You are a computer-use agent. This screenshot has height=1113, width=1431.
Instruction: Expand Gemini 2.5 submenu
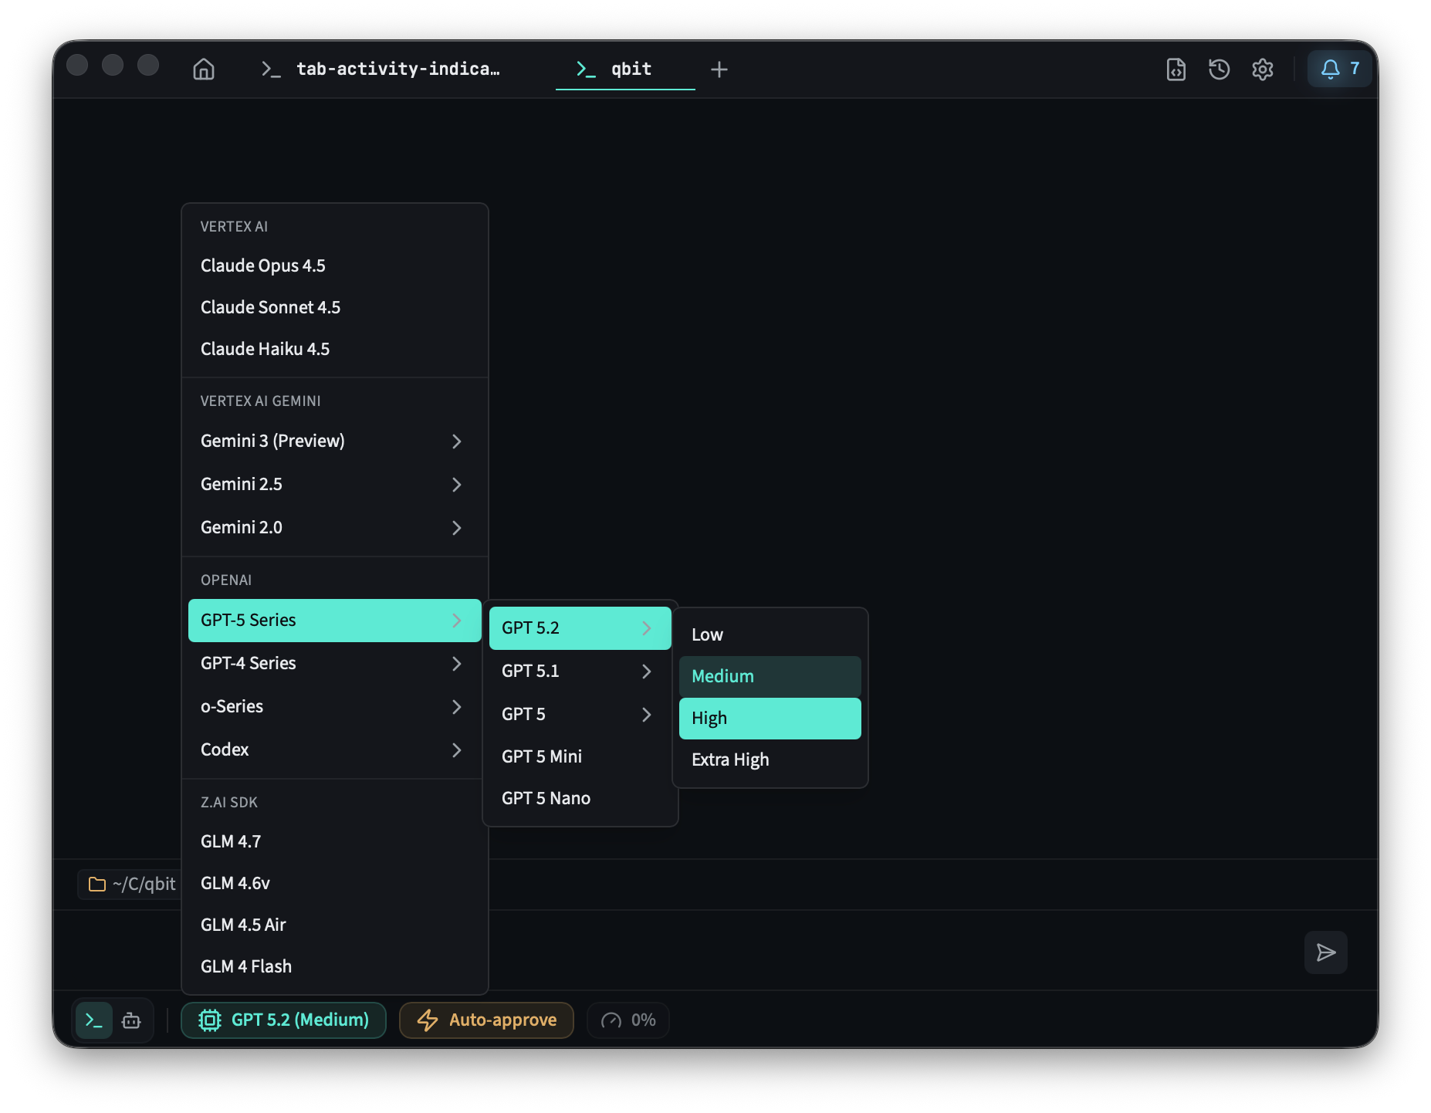point(335,484)
